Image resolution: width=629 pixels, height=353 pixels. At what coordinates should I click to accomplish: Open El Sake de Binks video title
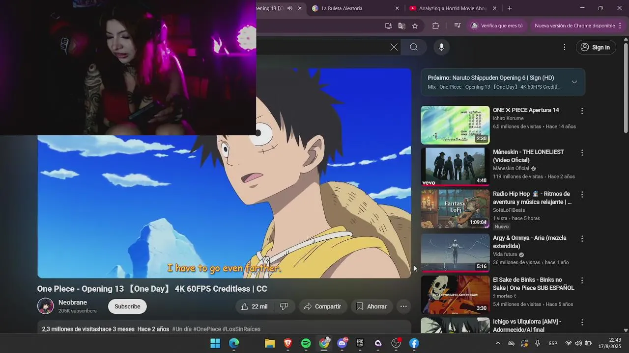tap(533, 284)
